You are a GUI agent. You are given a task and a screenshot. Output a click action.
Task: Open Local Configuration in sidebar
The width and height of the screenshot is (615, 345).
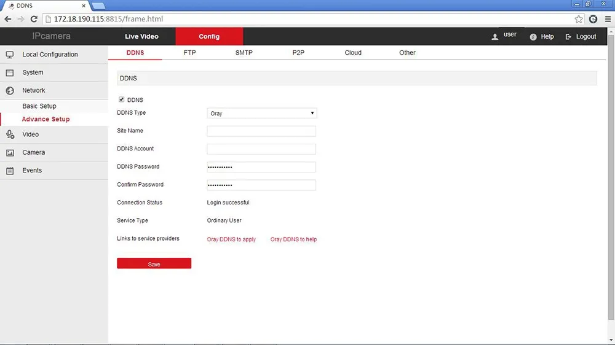[54, 55]
